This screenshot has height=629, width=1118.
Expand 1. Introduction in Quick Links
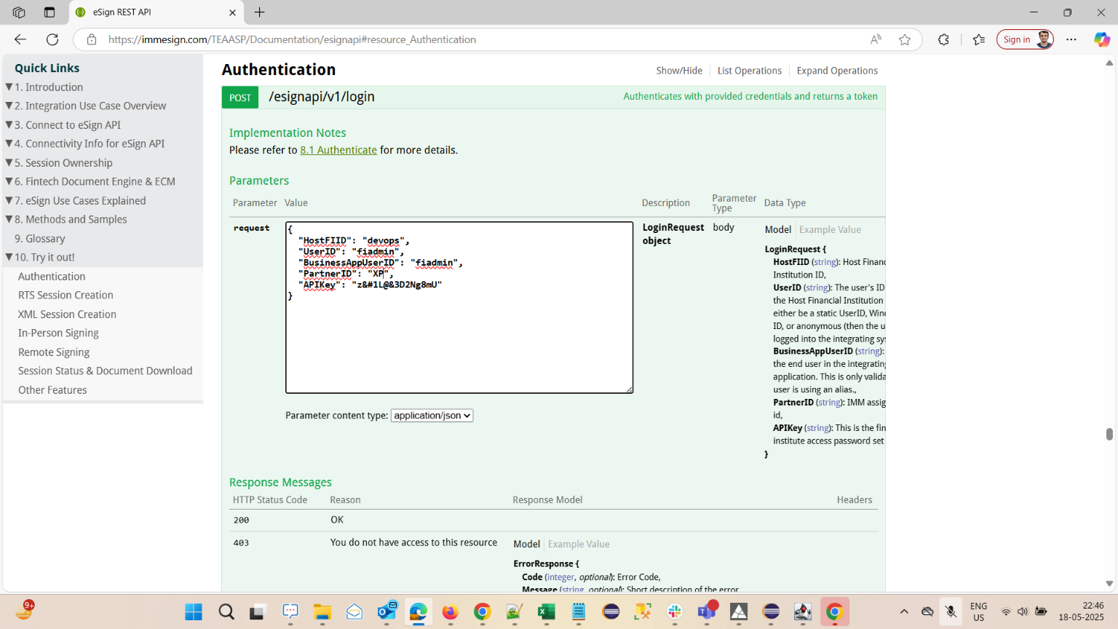[9, 87]
